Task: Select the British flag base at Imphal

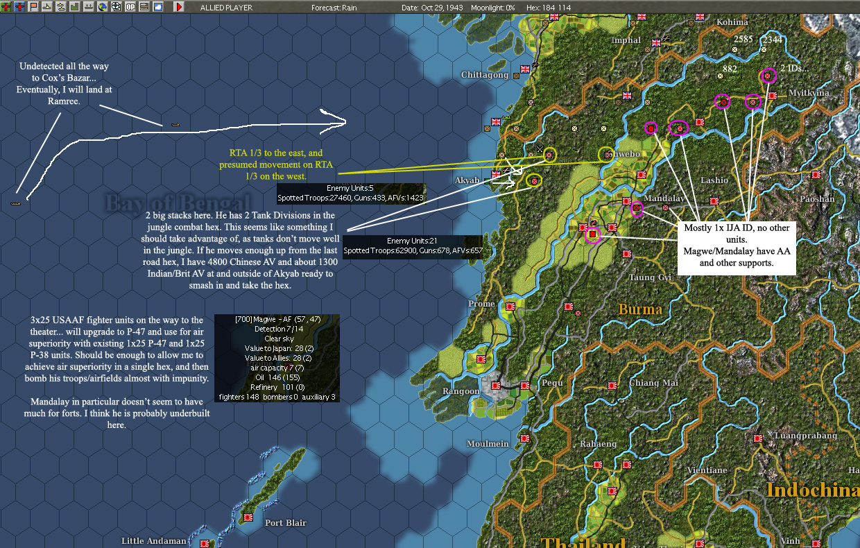Action: [x=655, y=42]
